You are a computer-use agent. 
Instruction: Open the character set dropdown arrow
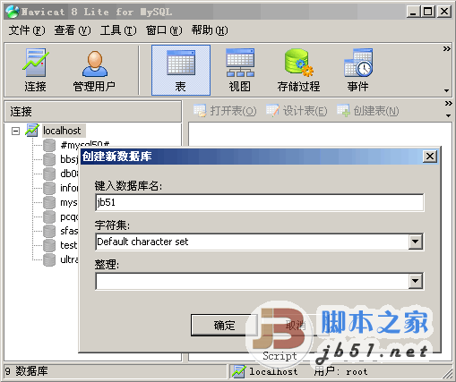click(x=416, y=242)
